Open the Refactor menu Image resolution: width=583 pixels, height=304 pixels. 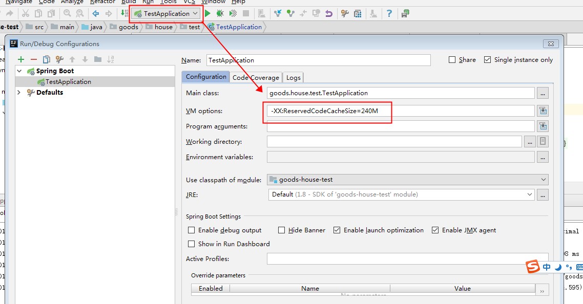click(x=102, y=2)
